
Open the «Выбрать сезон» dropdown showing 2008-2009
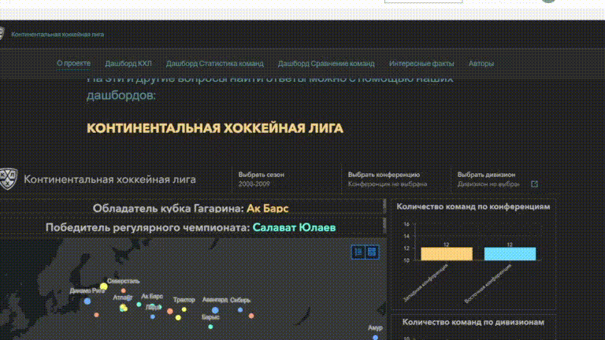(x=285, y=179)
